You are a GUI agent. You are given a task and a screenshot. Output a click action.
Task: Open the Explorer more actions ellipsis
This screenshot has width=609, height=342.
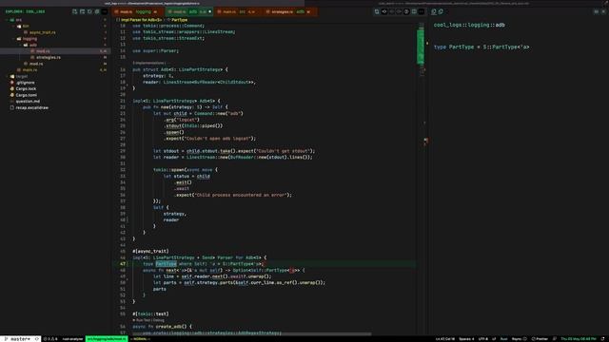105,11
